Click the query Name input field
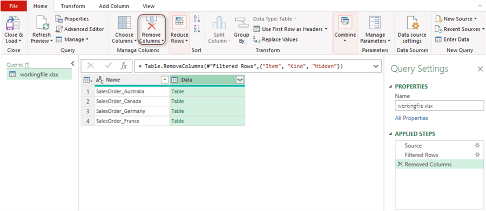The image size is (486, 211). click(x=439, y=105)
